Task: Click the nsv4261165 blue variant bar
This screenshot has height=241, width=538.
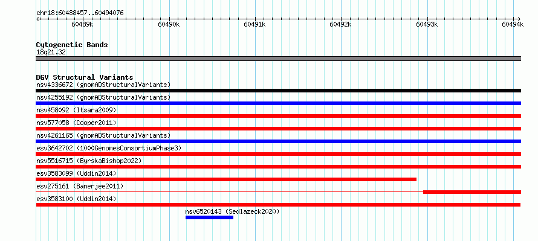Action: point(278,141)
